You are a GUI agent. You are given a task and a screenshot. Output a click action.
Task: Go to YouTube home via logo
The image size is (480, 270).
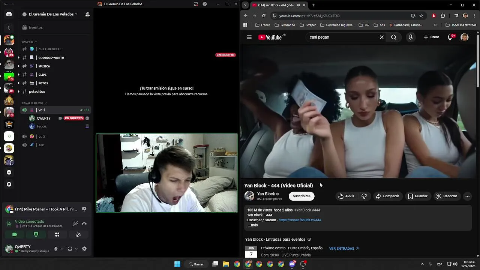[x=270, y=37]
